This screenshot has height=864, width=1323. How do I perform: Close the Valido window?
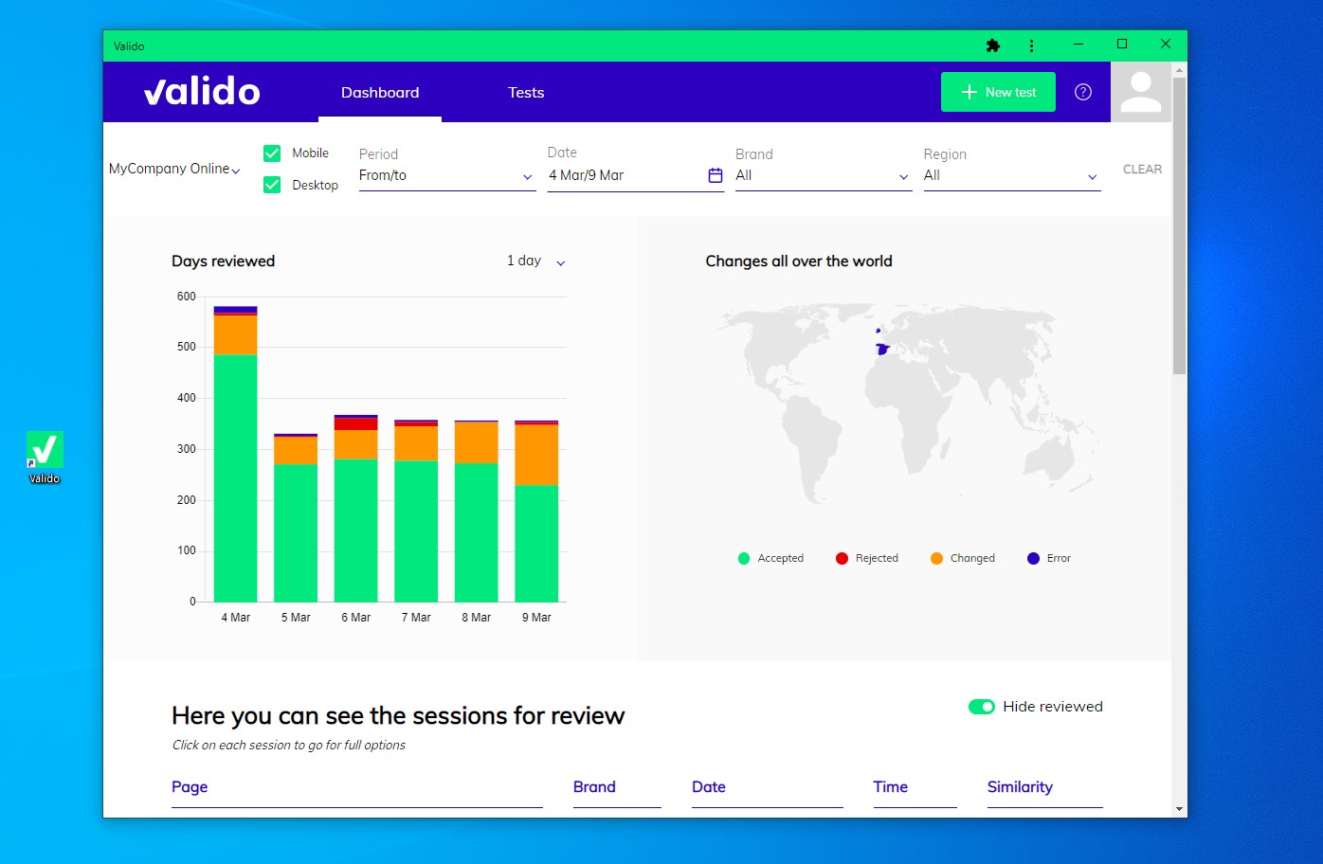click(x=1166, y=45)
